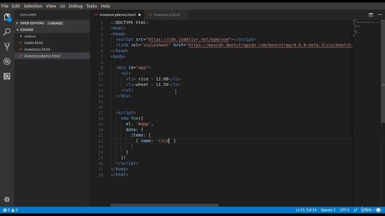The width and height of the screenshot is (385, 216).
Task: Open the File menu
Action: 5,6
